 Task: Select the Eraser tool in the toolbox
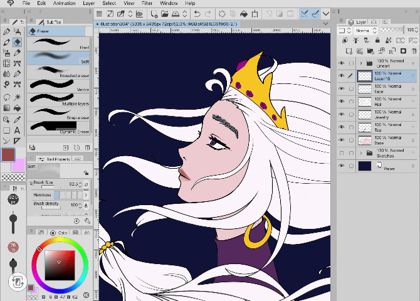18,42
